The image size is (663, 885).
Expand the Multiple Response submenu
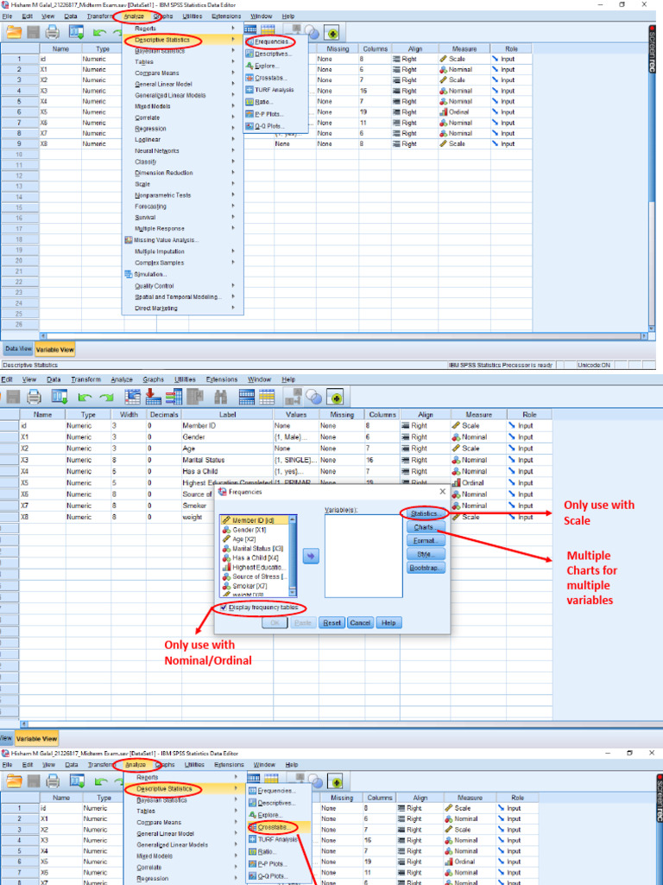point(183,228)
